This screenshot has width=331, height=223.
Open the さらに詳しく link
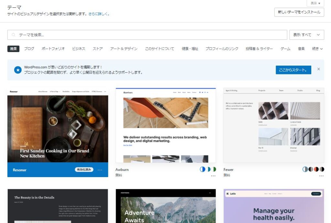tap(99, 14)
